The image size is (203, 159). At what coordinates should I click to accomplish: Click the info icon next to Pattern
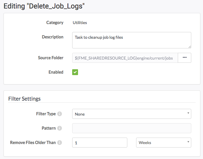[60, 128]
